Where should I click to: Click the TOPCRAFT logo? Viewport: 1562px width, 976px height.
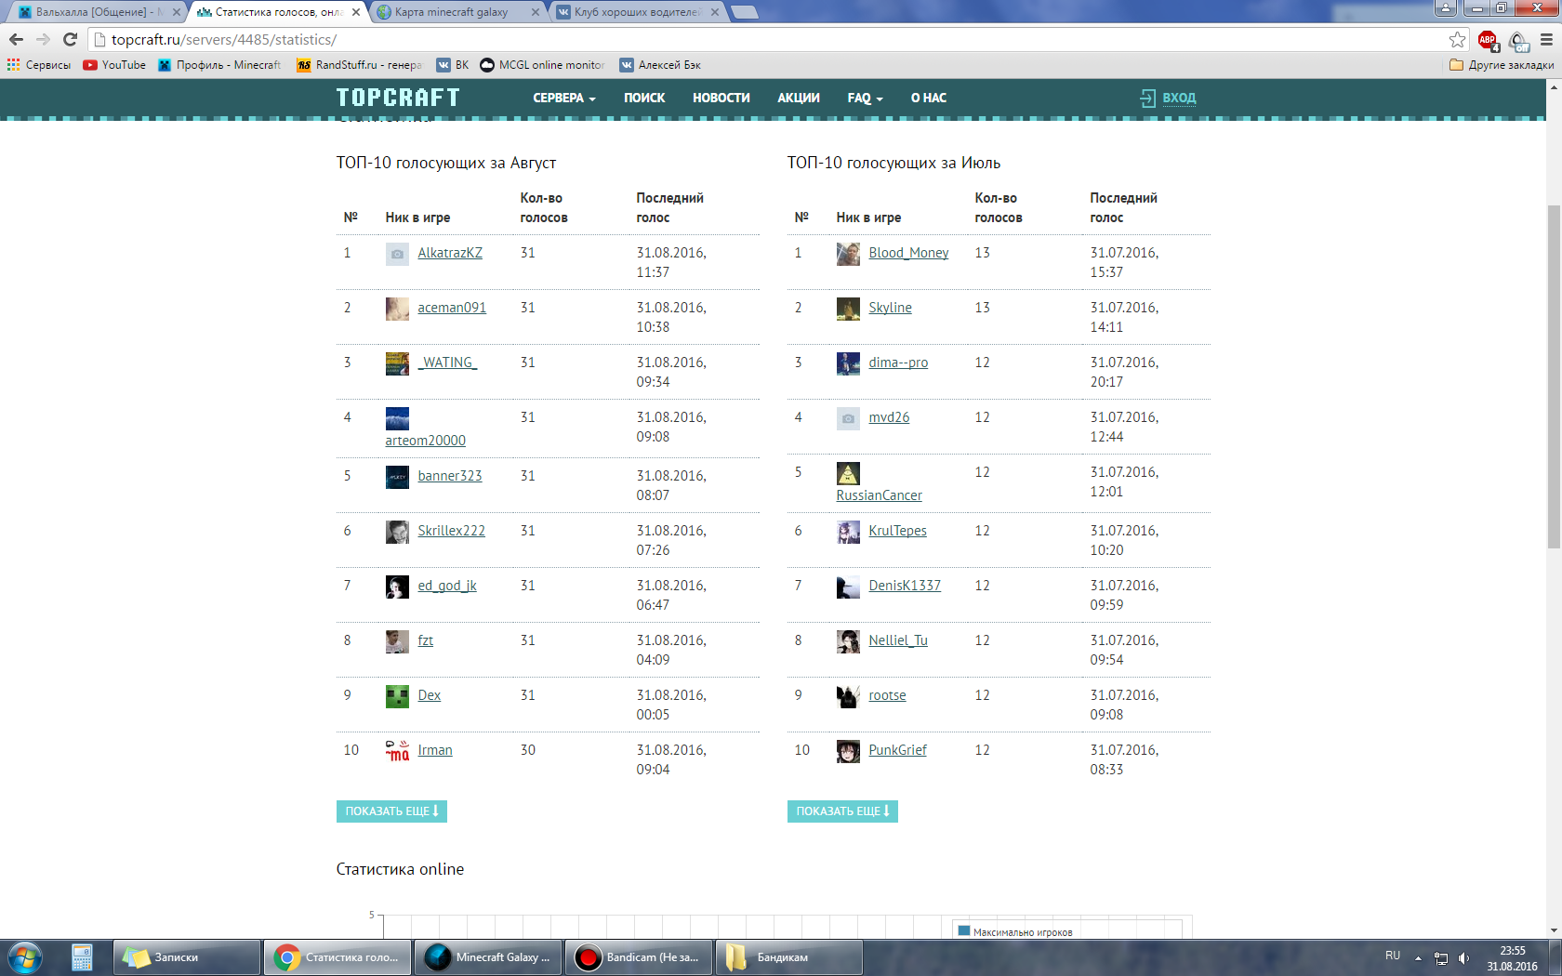pos(398,98)
